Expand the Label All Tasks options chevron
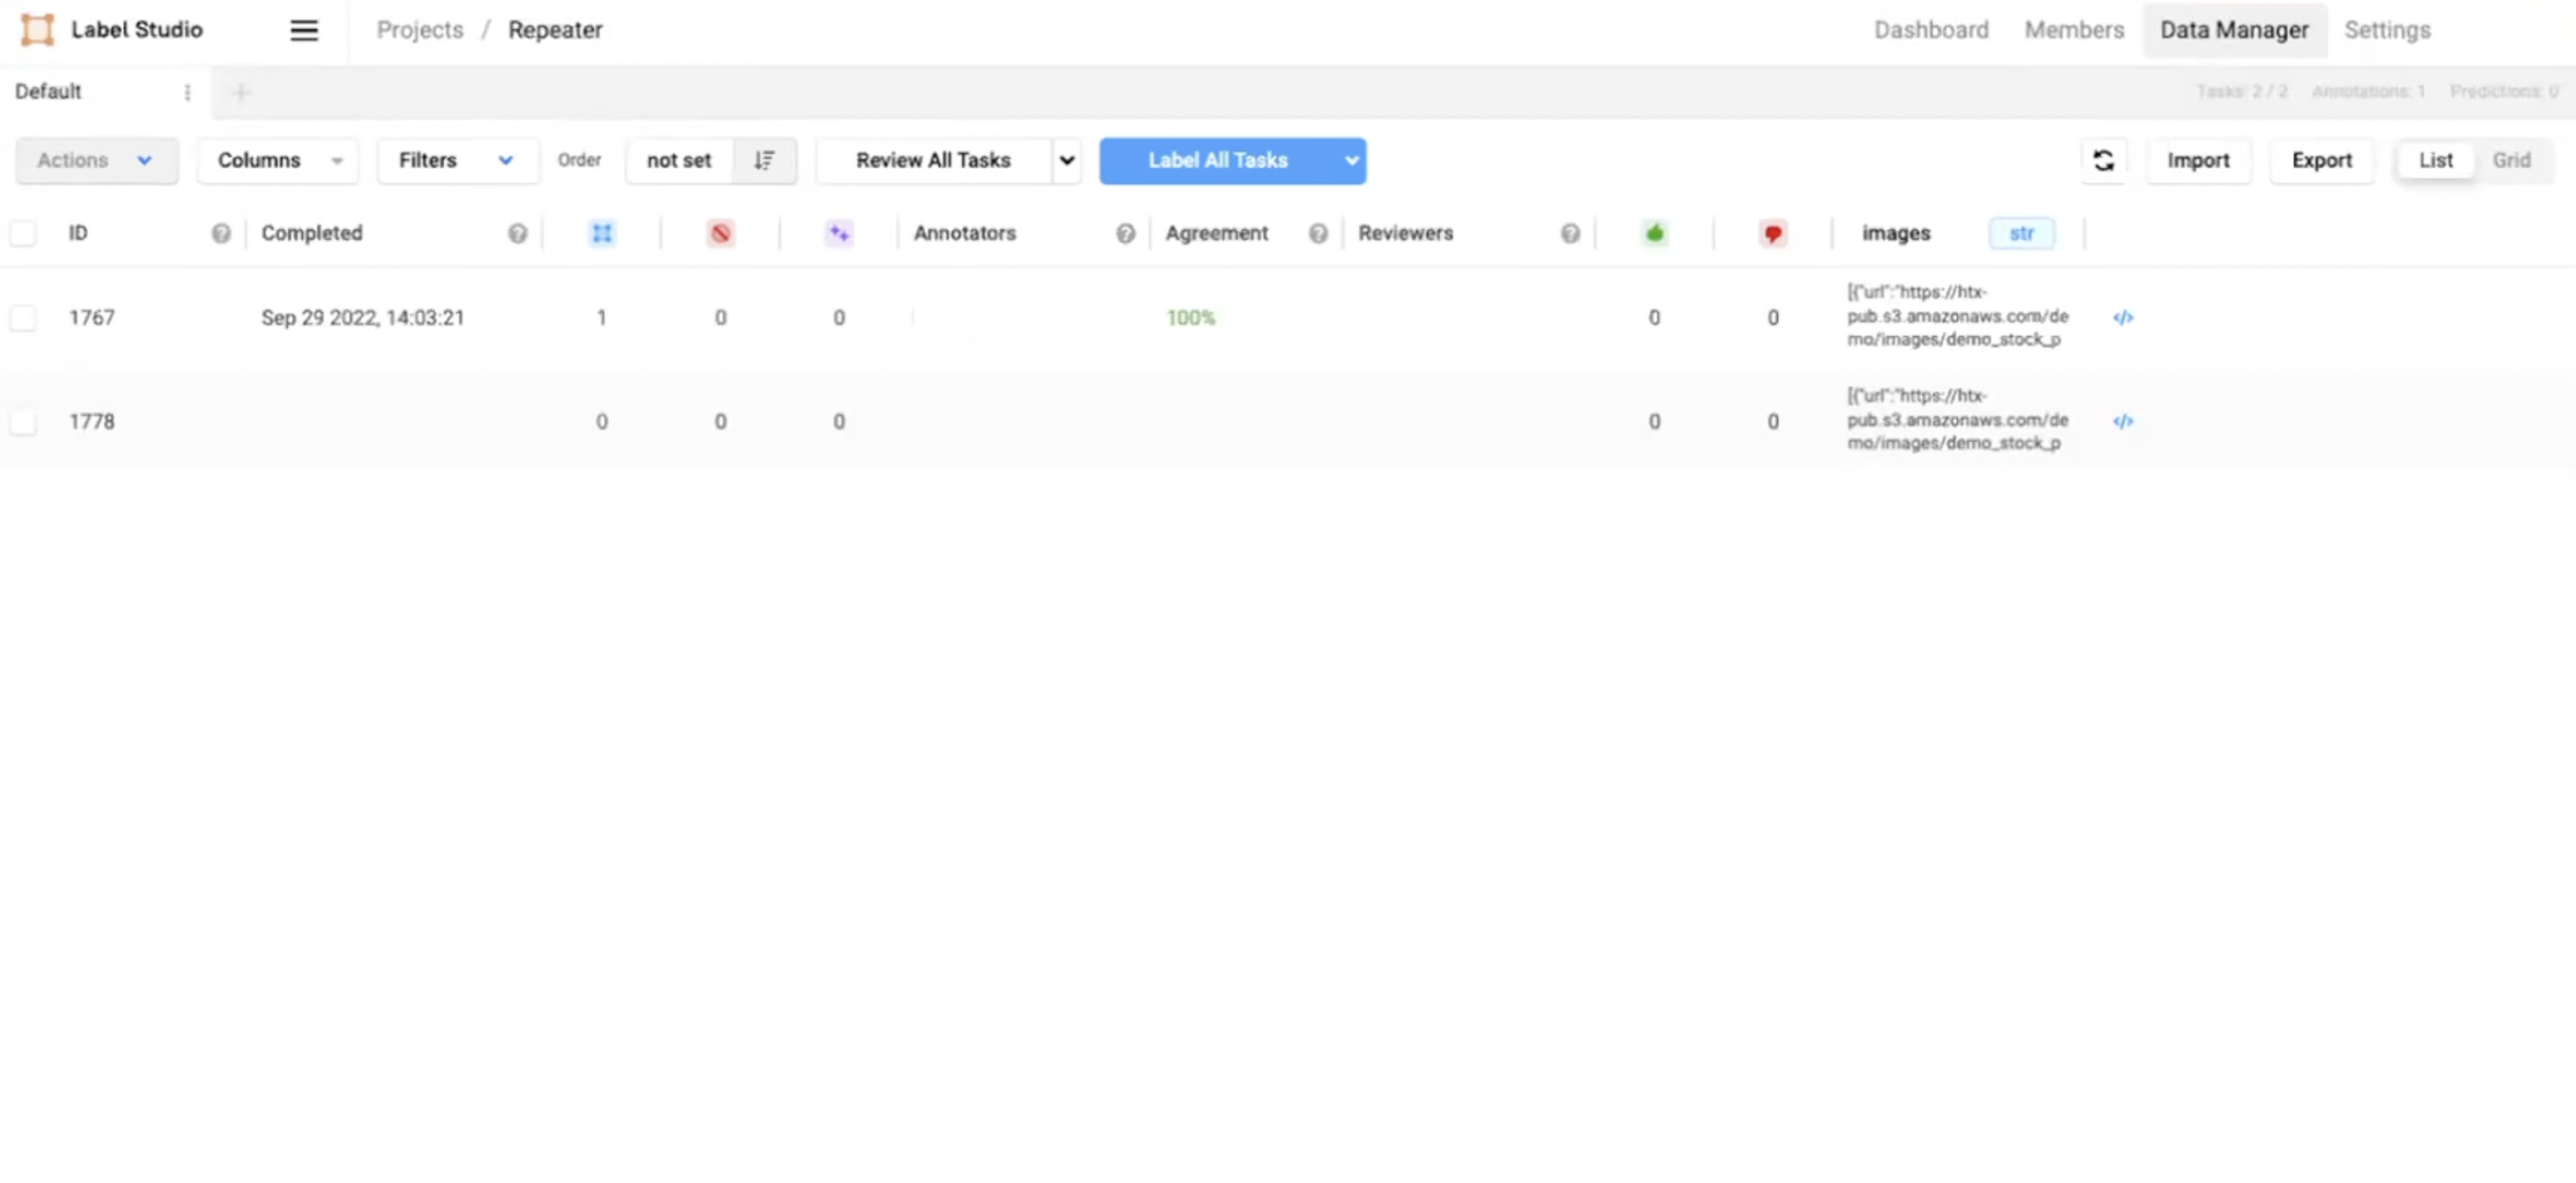The width and height of the screenshot is (2576, 1183). [1351, 160]
